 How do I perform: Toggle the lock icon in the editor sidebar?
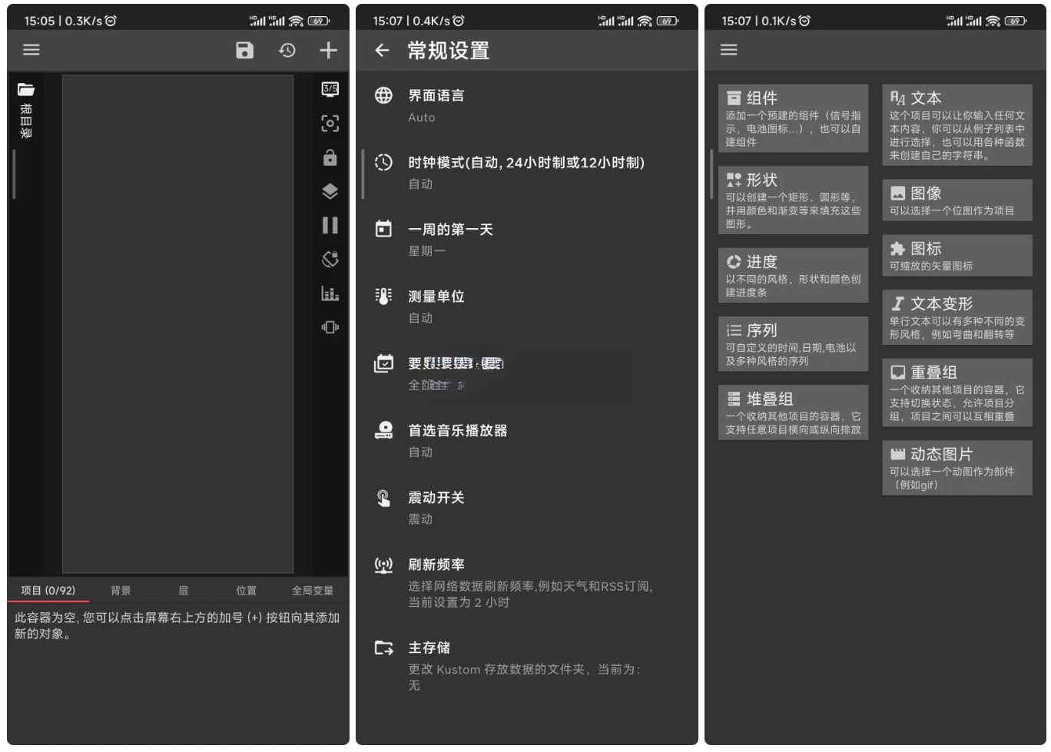click(x=330, y=157)
